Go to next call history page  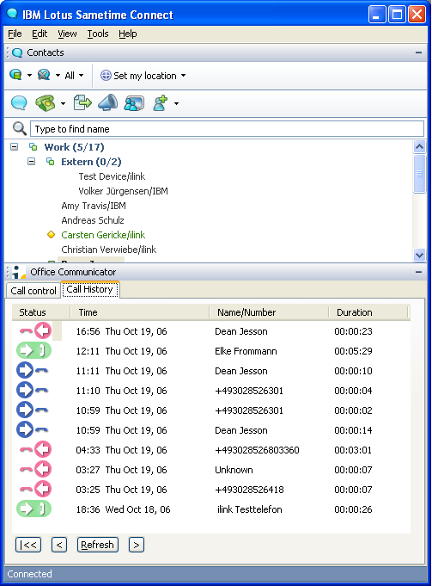(137, 545)
